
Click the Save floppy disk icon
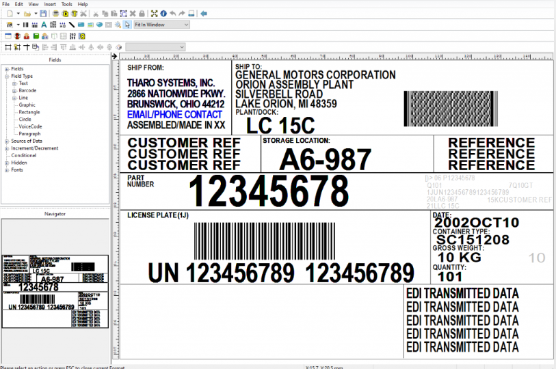click(x=44, y=14)
